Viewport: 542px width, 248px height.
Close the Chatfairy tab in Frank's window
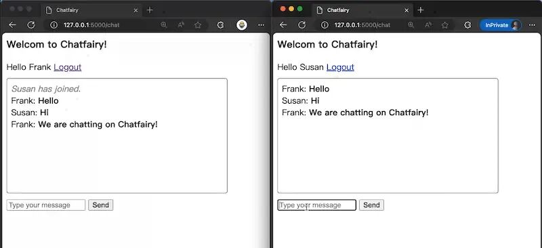(x=136, y=10)
